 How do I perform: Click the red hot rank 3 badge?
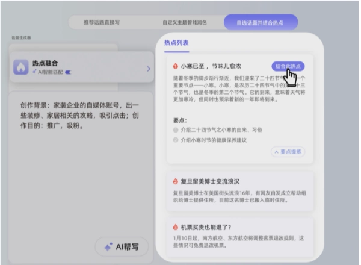pyautogui.click(x=176, y=227)
